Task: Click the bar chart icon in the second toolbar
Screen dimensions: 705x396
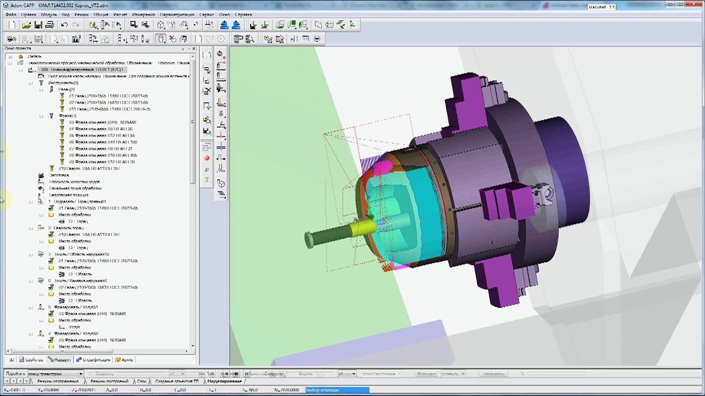Action: [294, 39]
